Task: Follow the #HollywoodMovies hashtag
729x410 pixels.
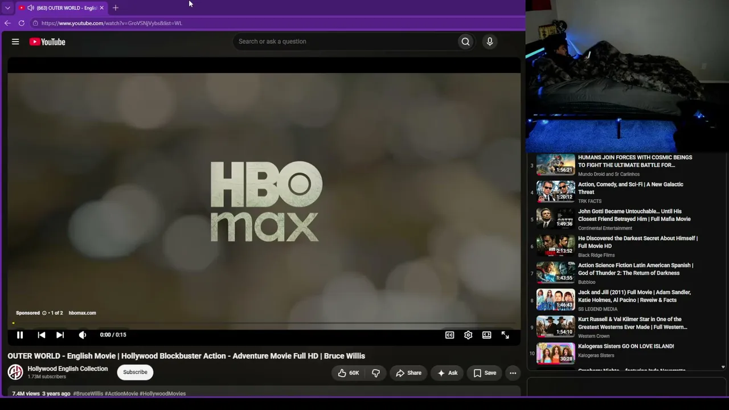Action: (162, 393)
